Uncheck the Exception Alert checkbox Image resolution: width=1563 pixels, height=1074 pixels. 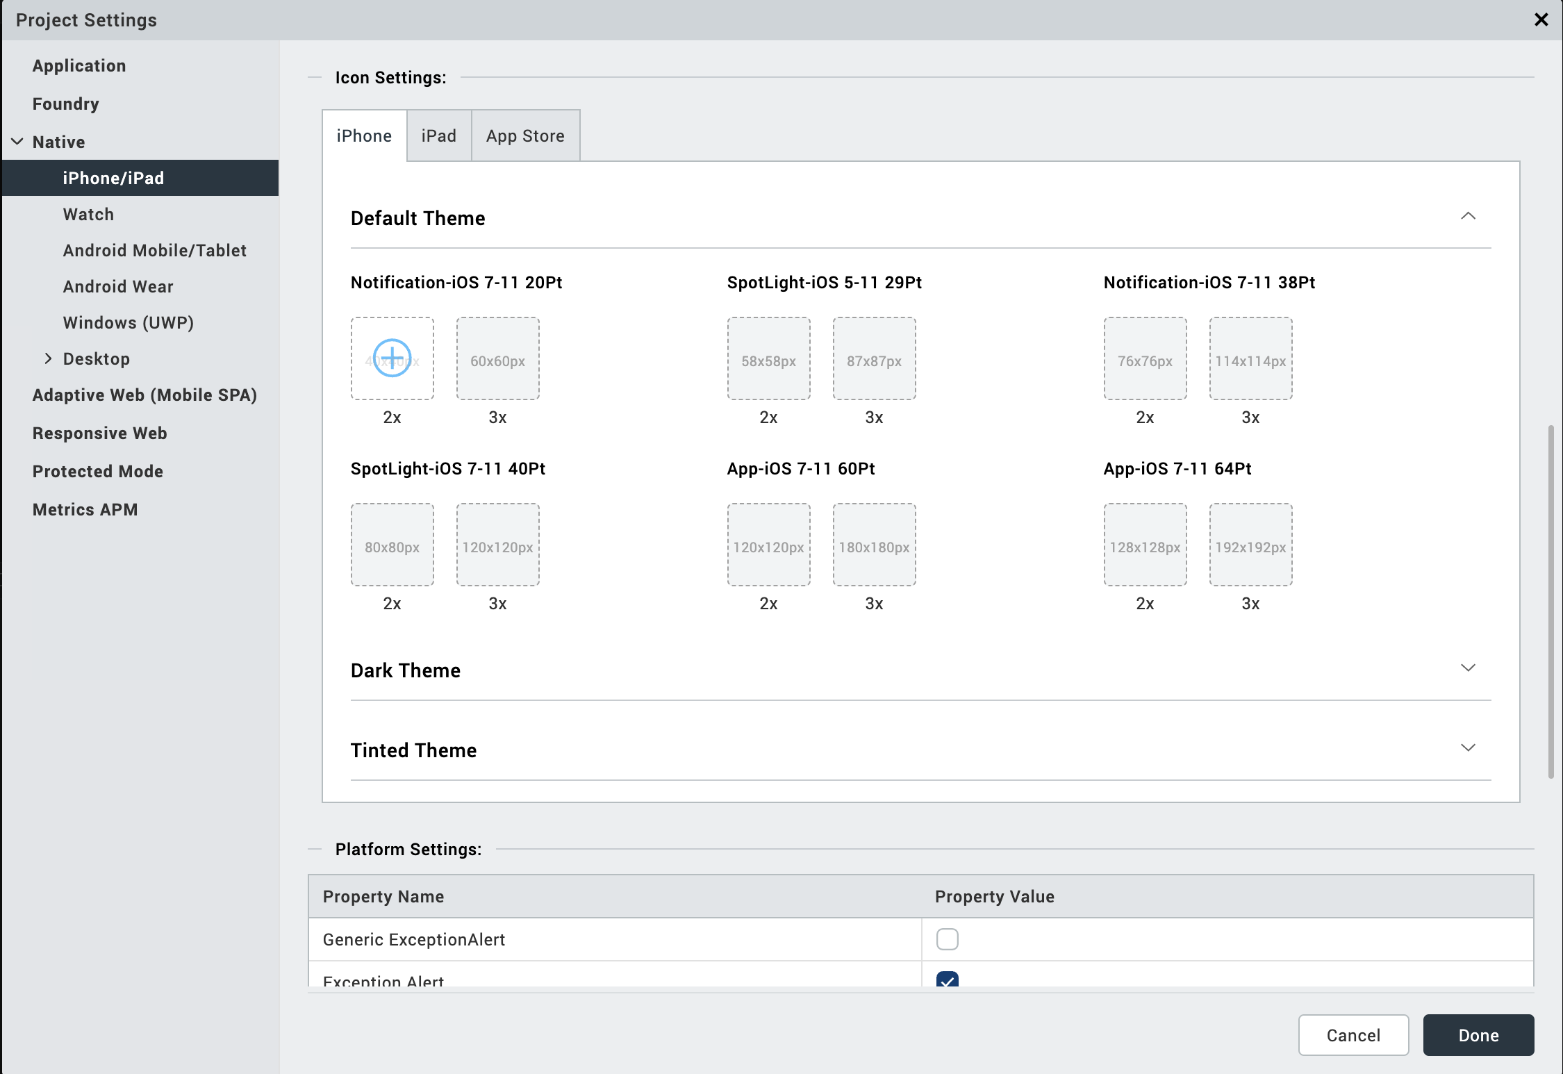(x=947, y=980)
